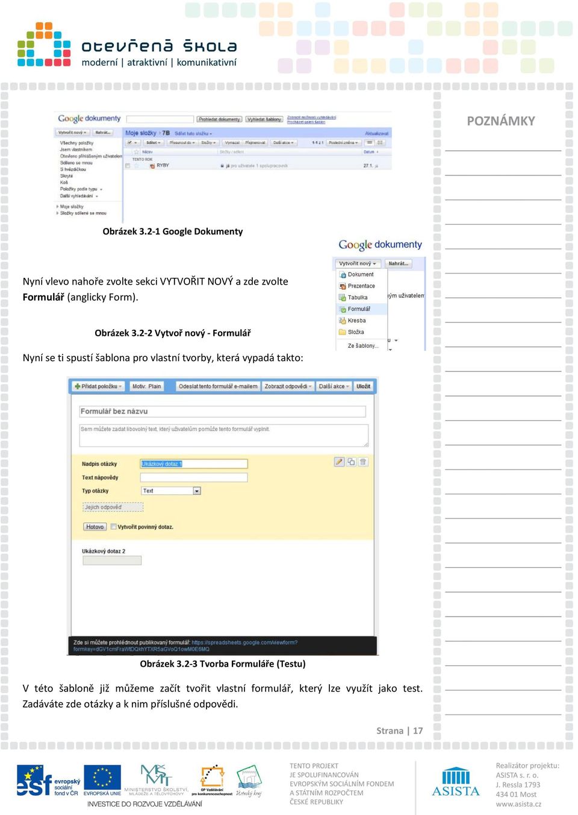This screenshot has width=578, height=815.
Task: Click the Google dokumenty search field
Action: 160,119
